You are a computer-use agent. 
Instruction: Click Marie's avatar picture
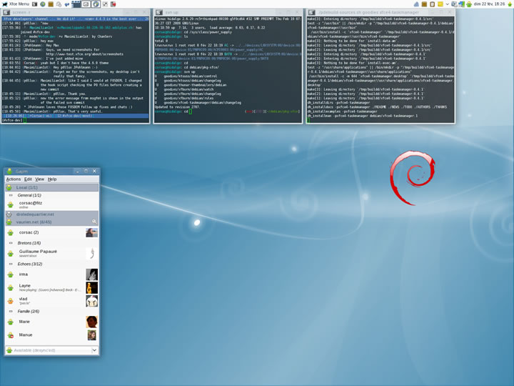pyautogui.click(x=91, y=322)
